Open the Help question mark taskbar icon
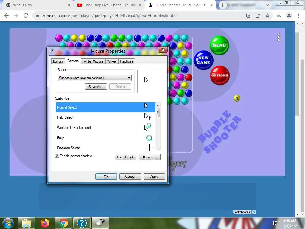The width and height of the screenshot is (305, 229). click(x=82, y=223)
